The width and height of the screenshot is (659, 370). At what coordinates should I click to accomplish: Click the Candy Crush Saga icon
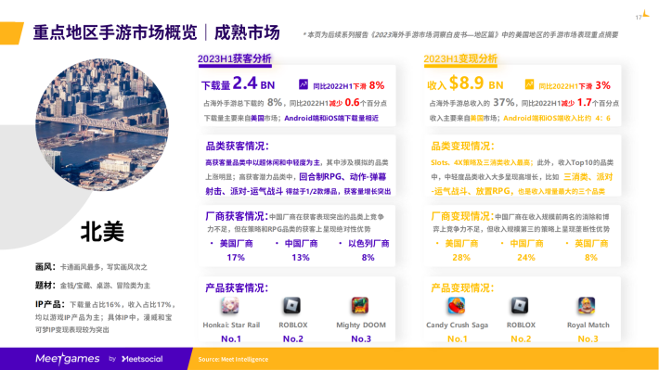click(x=457, y=306)
